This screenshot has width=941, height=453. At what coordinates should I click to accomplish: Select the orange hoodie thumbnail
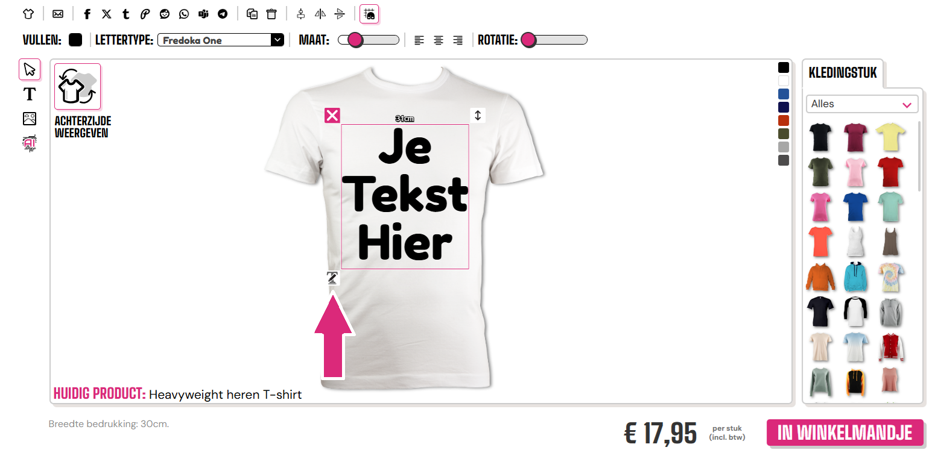821,277
